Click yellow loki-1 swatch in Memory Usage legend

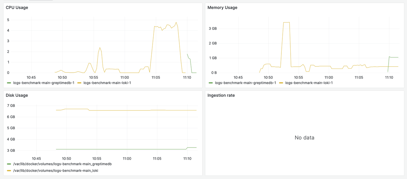click(281, 83)
